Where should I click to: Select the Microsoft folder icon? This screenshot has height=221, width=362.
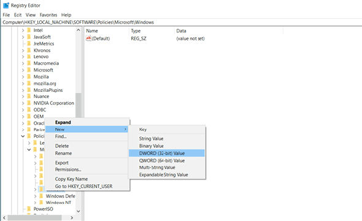[x=29, y=70]
